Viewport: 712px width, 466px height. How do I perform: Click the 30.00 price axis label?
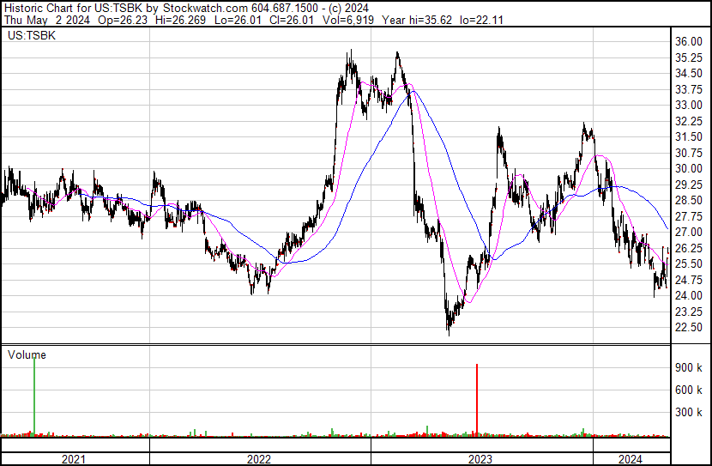click(689, 169)
